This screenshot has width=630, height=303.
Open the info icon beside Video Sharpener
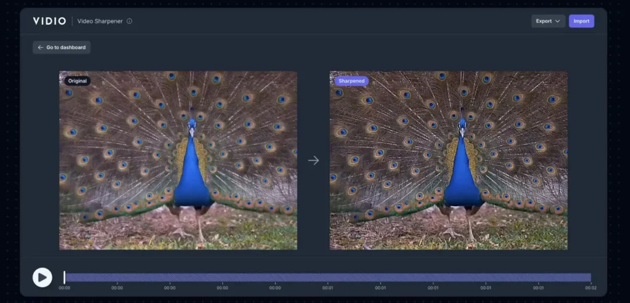pyautogui.click(x=129, y=22)
